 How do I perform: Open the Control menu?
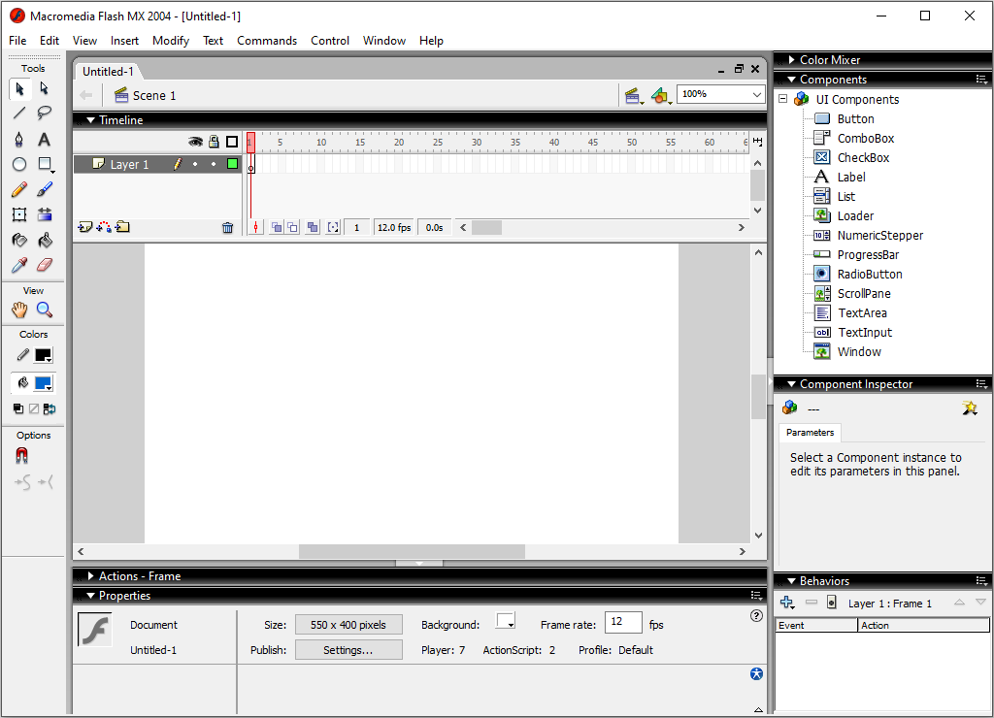point(330,41)
